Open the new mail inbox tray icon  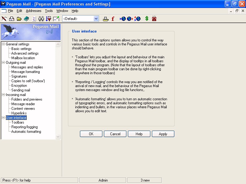pos(12,19)
